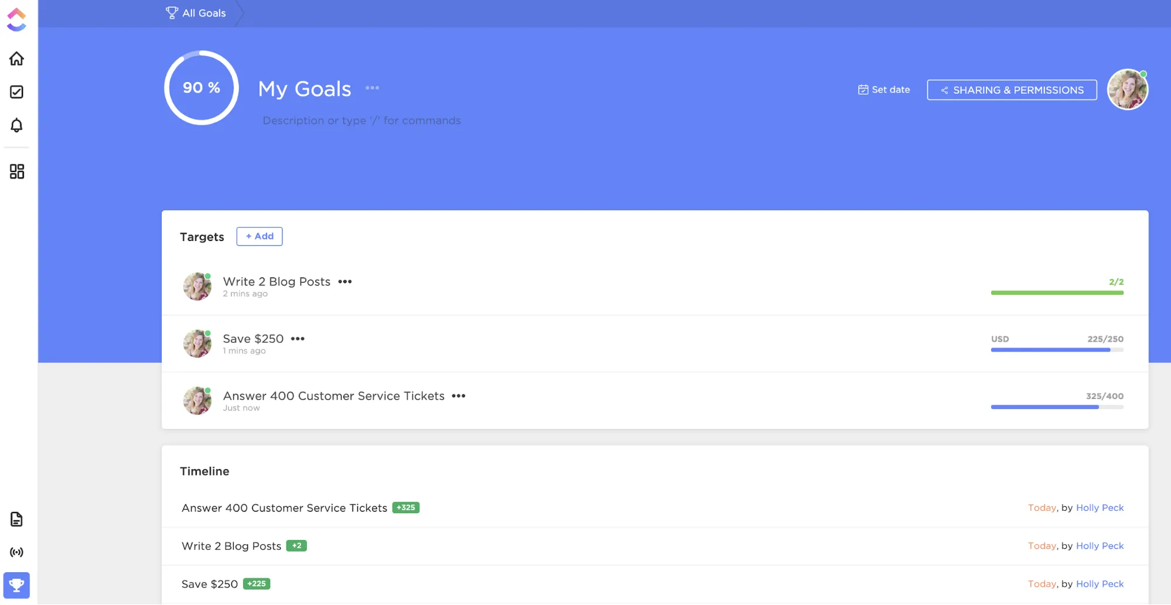Open the Pulse broadcast icon

[x=16, y=552]
